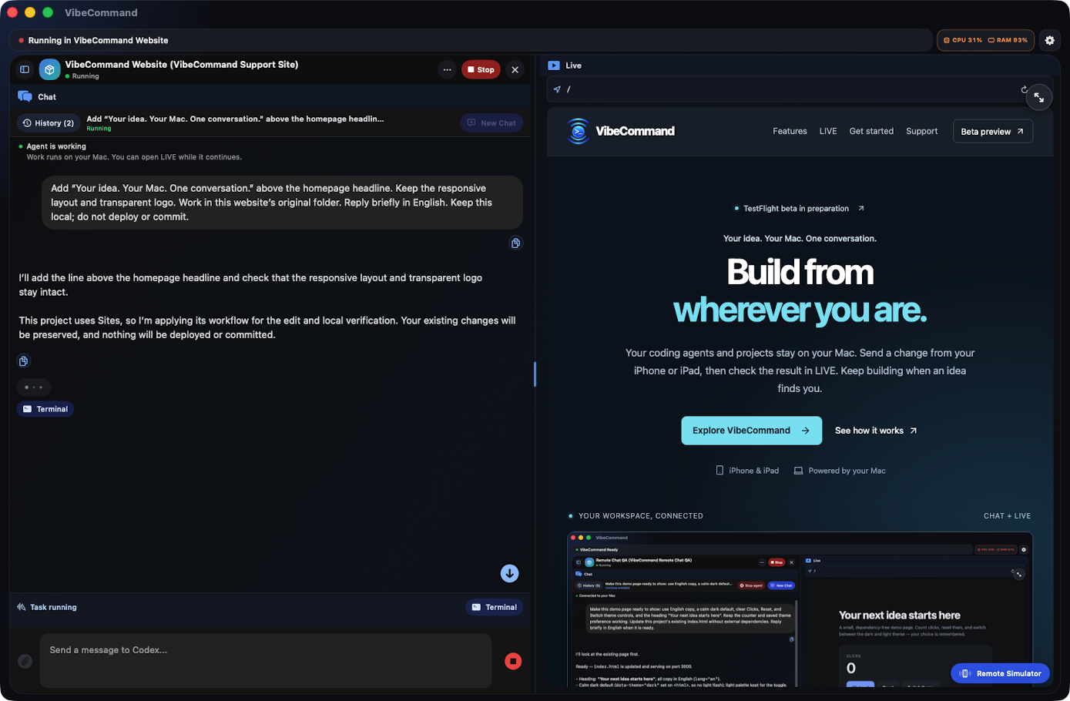The height and width of the screenshot is (701, 1070).
Task: Focus the Send a message to Codex field
Action: point(266,661)
